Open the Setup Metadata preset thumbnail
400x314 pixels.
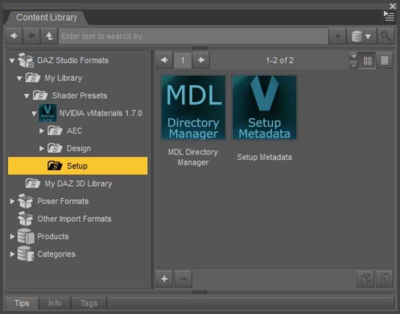[265, 107]
